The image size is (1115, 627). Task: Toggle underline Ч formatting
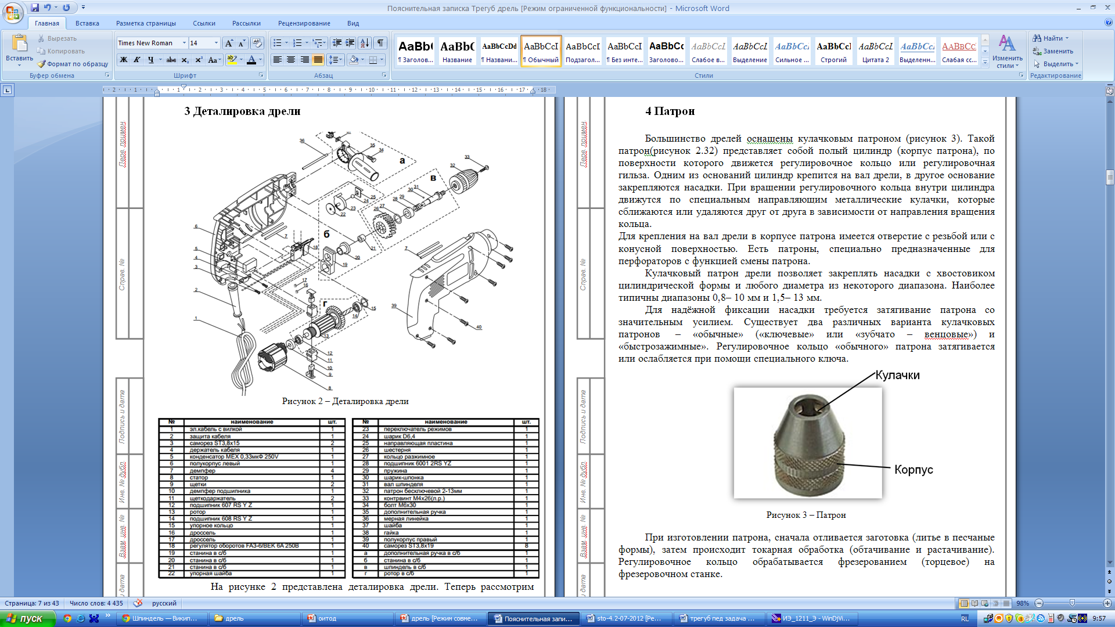point(150,60)
